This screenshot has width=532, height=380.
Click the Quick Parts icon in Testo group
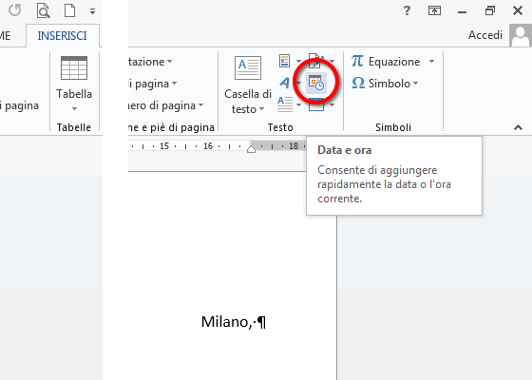click(x=285, y=61)
